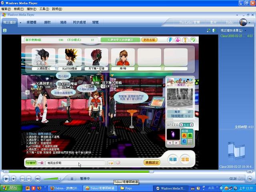Expand hidden system tray icons arrow
This screenshot has width=256, height=192.
(221, 188)
